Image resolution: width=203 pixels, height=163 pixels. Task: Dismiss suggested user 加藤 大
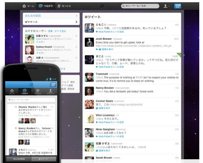pos(76,58)
